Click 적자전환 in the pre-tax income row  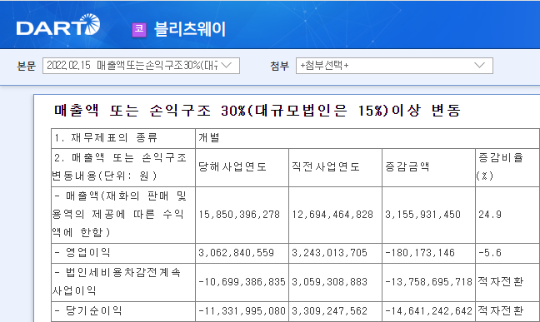pyautogui.click(x=501, y=282)
